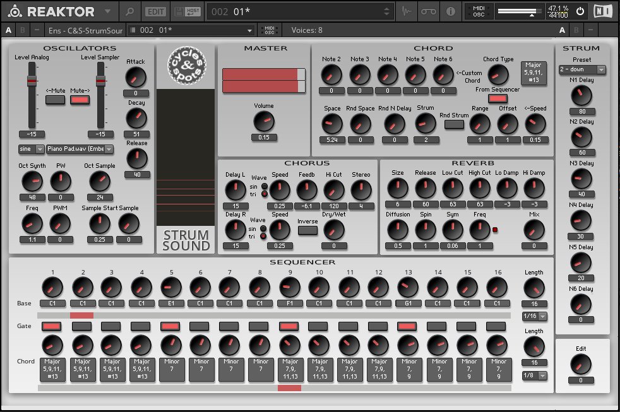620x412 pixels.
Task: Open the Reaktor main menu arrow
Action: [107, 11]
